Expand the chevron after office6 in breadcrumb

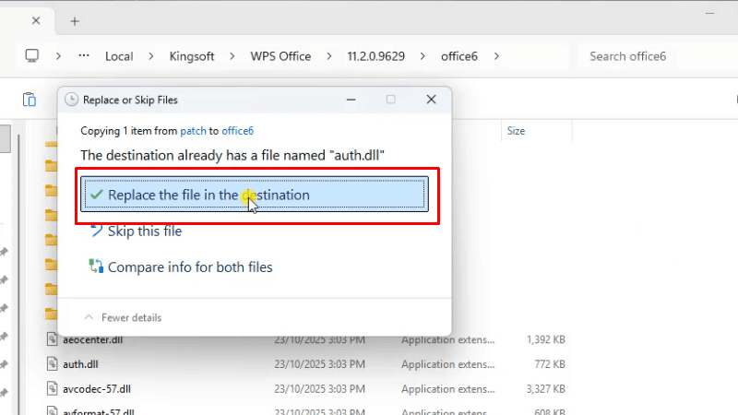497,56
